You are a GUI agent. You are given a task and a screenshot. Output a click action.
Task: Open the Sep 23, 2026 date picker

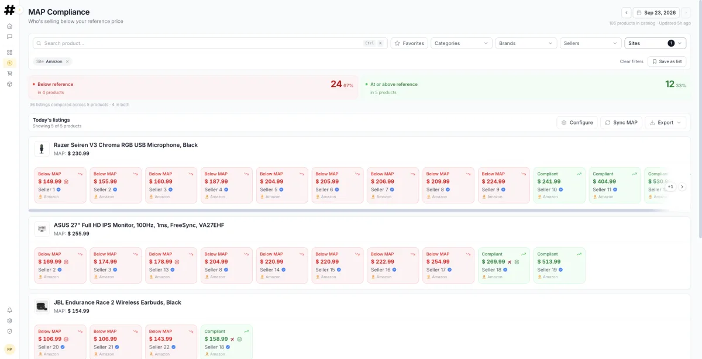pos(656,12)
